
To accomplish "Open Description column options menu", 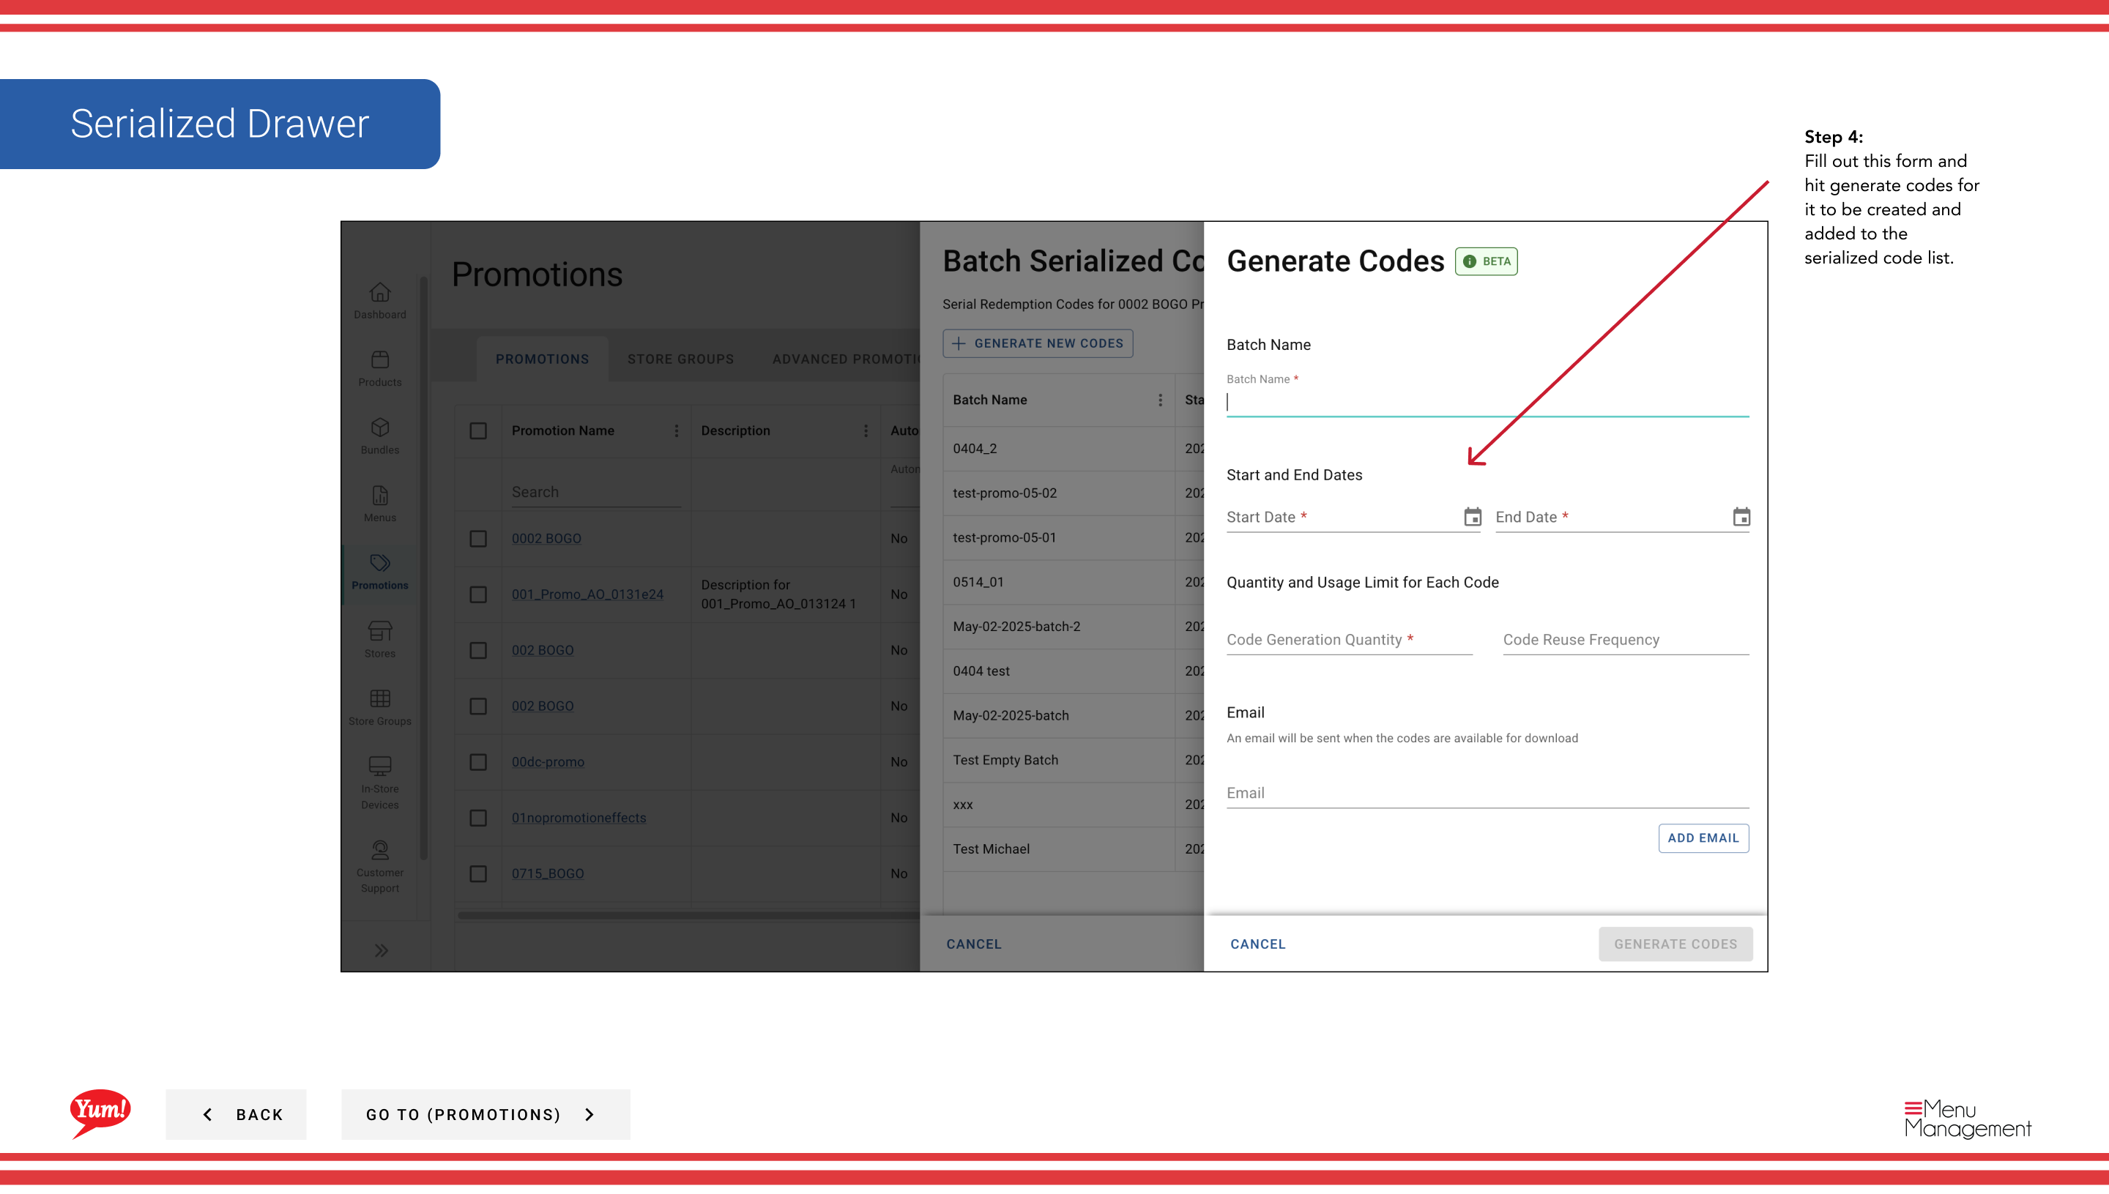I will [866, 430].
